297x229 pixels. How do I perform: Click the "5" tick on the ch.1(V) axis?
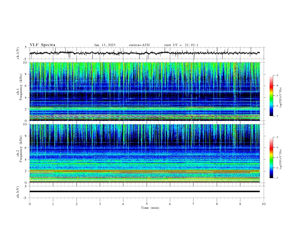pyautogui.click(x=26, y=47)
